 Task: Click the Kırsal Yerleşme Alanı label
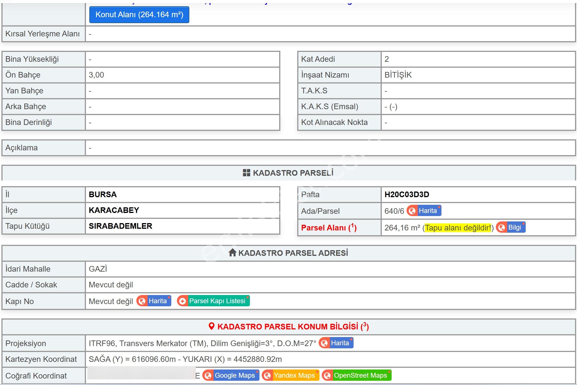pos(43,34)
